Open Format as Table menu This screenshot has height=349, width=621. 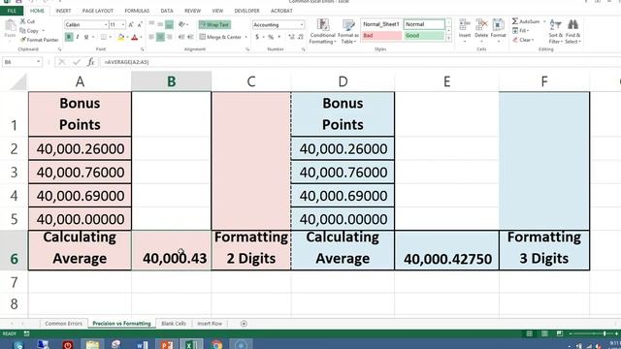click(x=348, y=31)
